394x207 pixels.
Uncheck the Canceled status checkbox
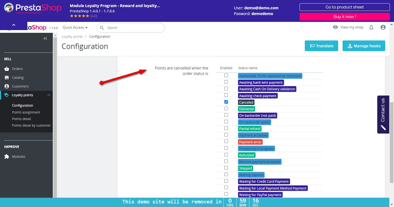226,102
